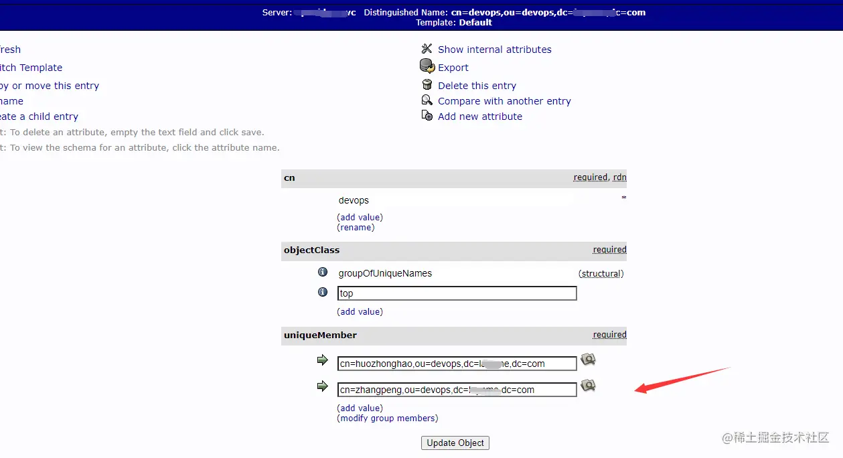Open Compare with another entry link
843x458 pixels.
pos(504,101)
